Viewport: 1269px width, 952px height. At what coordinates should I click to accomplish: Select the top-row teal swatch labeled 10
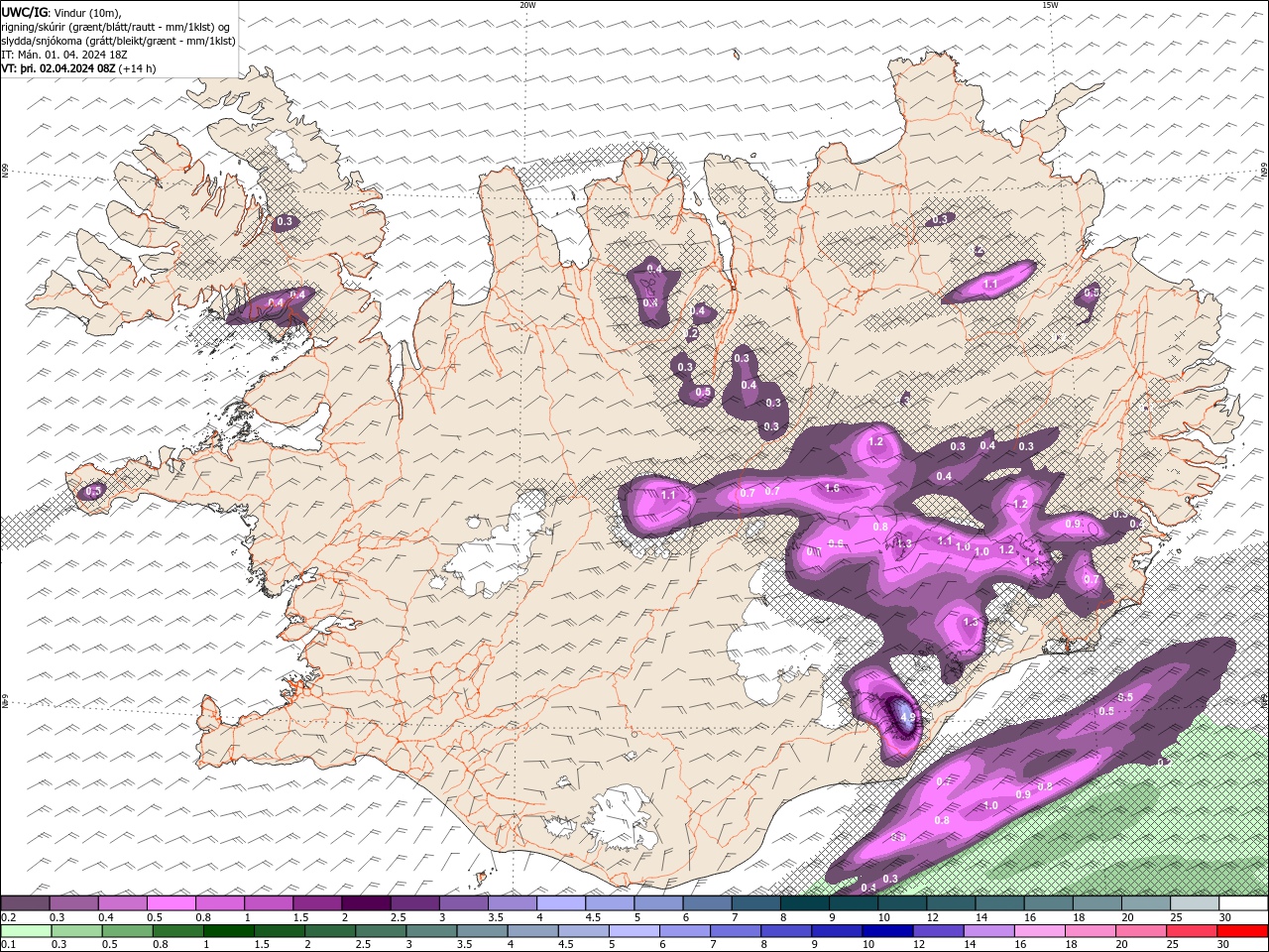[x=902, y=903]
